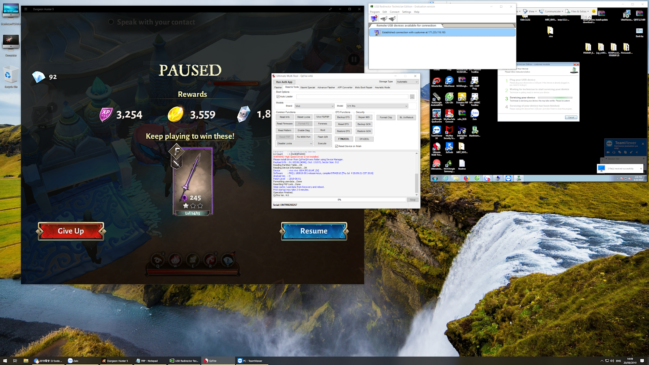Expand the Communicate menu in the TeamViewer toolbar
The image size is (649, 365).
551,11
